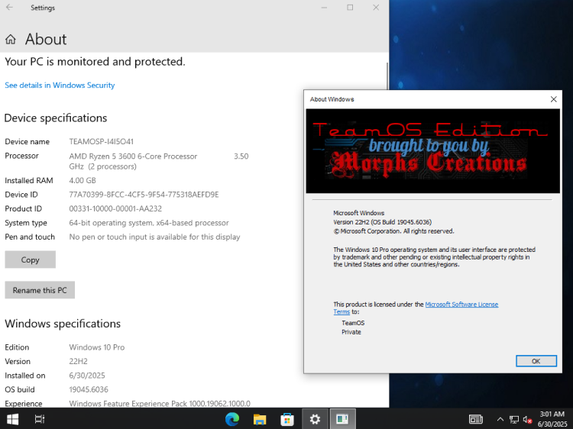Screen dimensions: 573x429
Task: Click the TeamOS Edition banner image
Action: click(x=432, y=151)
